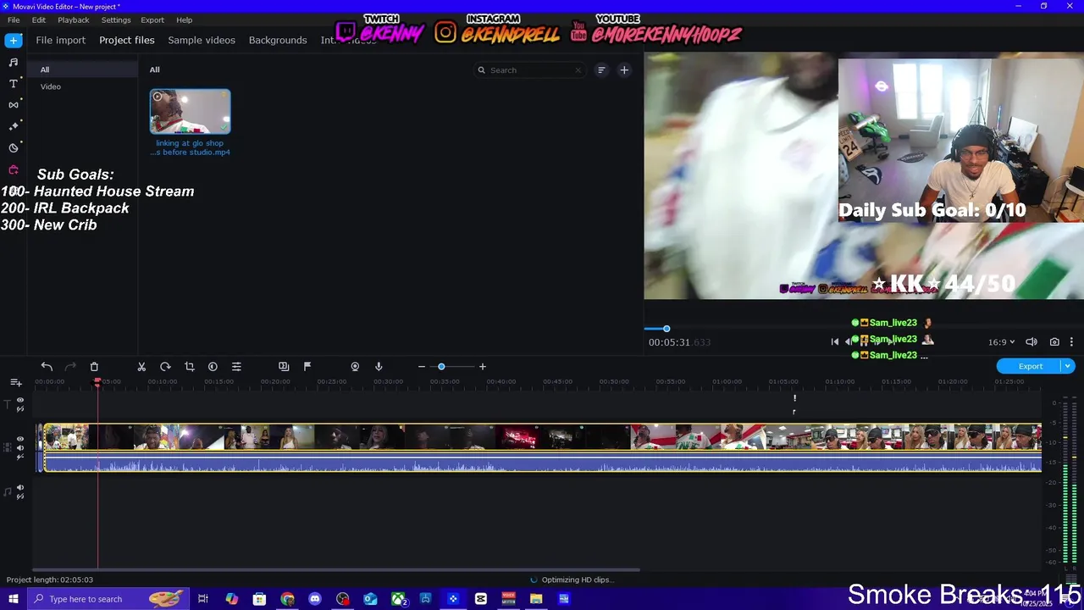Toggle linking on the title track

20,409
